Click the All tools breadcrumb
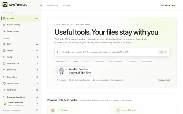183x114 pixels. click(67, 5)
